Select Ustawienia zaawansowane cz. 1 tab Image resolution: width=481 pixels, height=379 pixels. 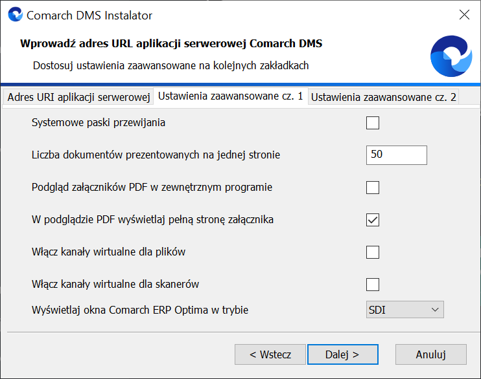coord(230,96)
